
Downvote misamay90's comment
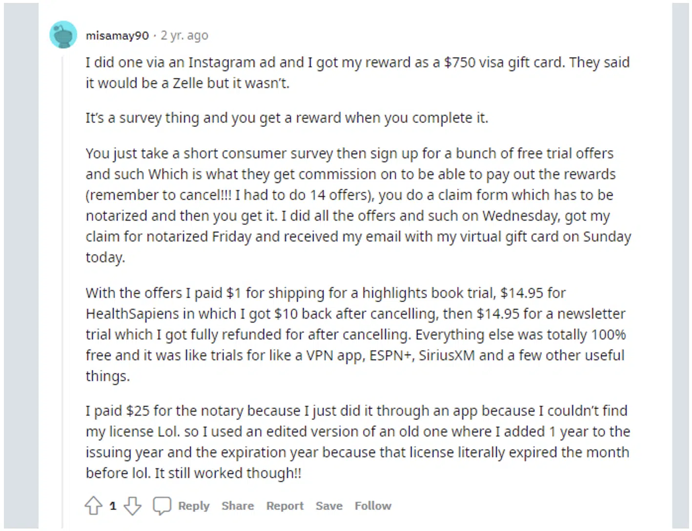[x=132, y=506]
